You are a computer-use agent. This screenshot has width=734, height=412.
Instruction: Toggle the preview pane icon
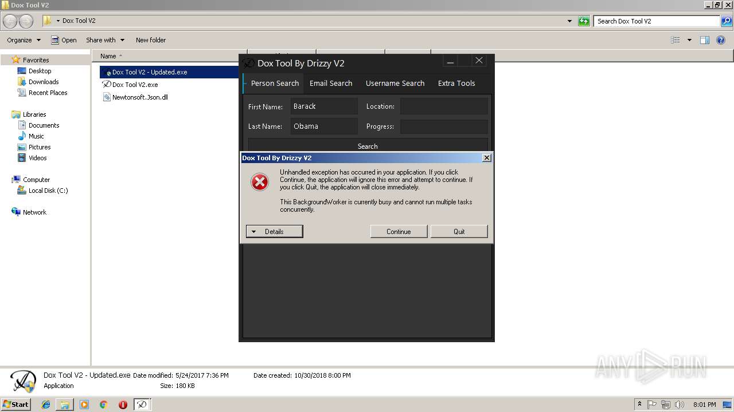pos(705,40)
